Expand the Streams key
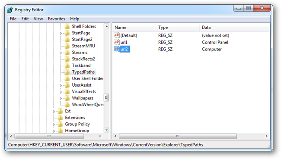Screen dimensions: 281x159 point(61,53)
